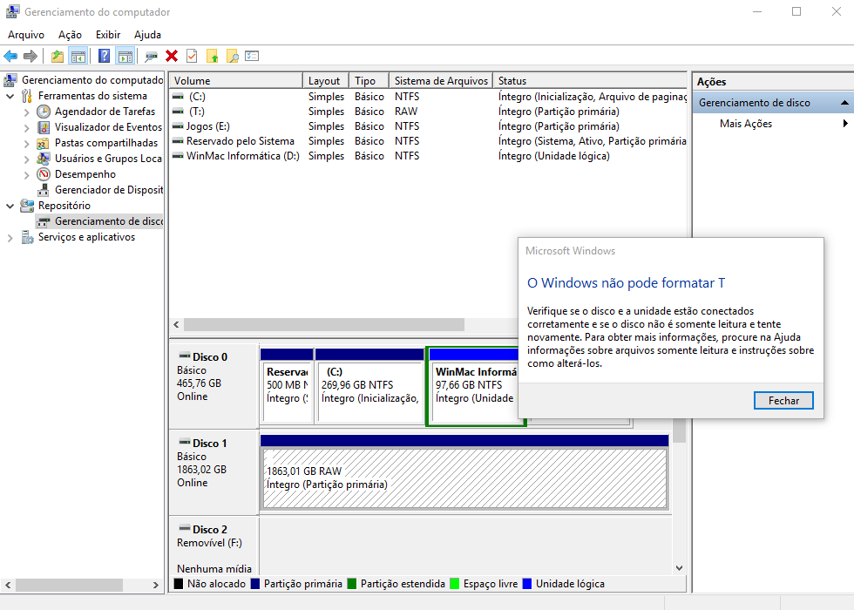Open the Arquivo menu
Viewport: 854px width, 610px height.
click(26, 34)
